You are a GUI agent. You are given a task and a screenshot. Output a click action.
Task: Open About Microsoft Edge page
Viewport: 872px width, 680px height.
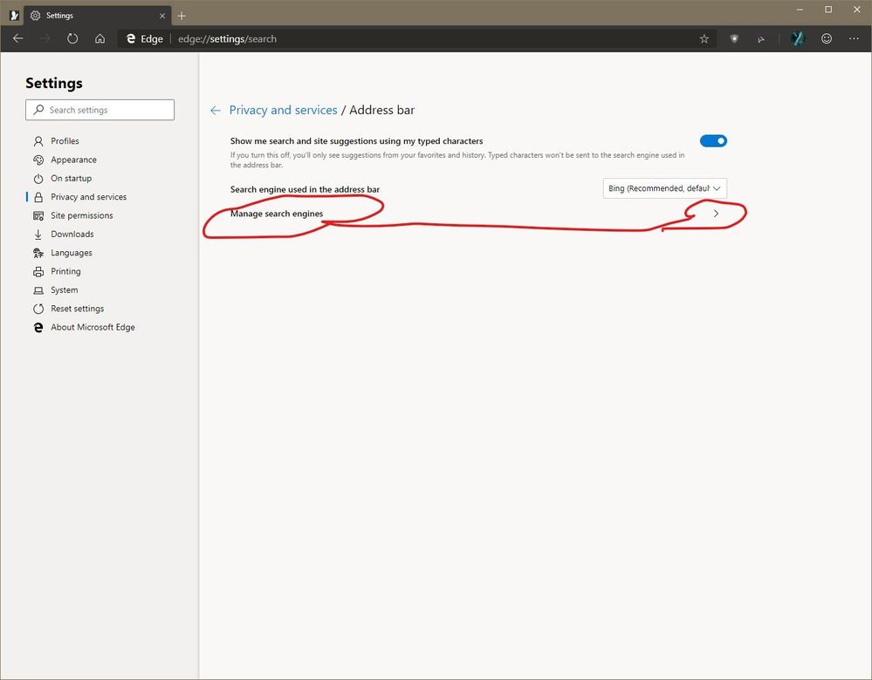(x=93, y=327)
